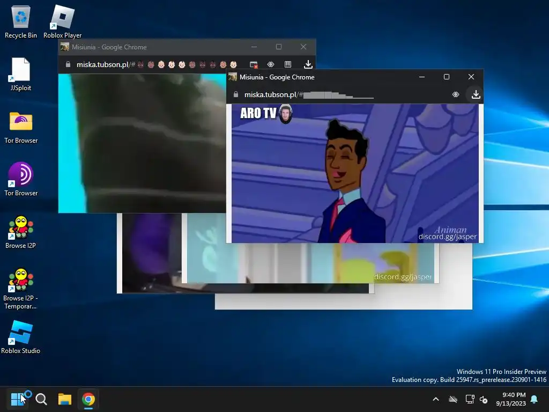Open the Browse I2P shortcut
This screenshot has height=412, width=549.
pos(21,232)
